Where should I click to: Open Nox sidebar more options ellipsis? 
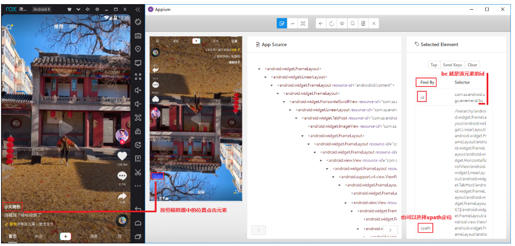(x=138, y=186)
